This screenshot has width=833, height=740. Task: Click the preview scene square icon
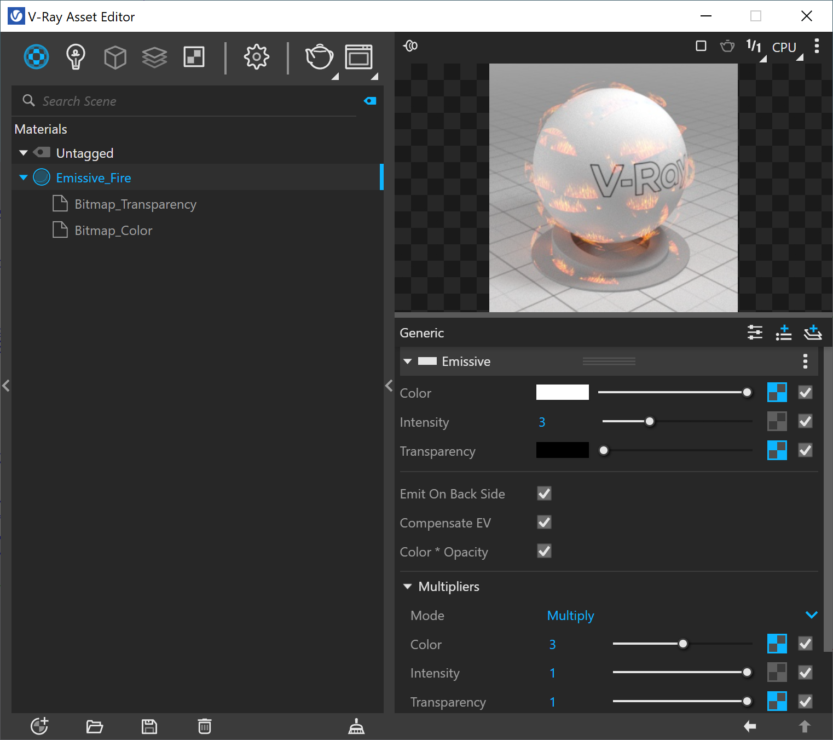click(x=701, y=46)
